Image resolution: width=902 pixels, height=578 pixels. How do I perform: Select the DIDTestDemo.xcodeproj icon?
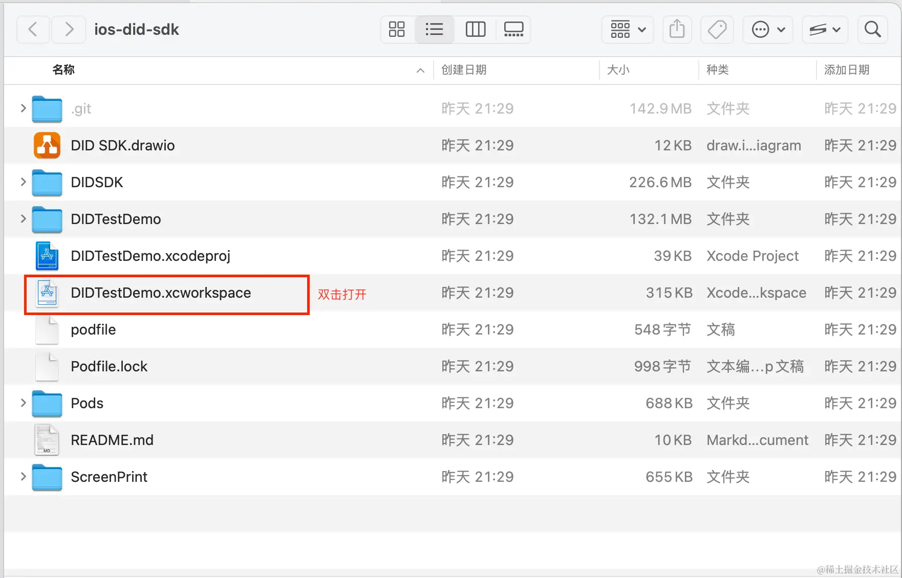47,256
